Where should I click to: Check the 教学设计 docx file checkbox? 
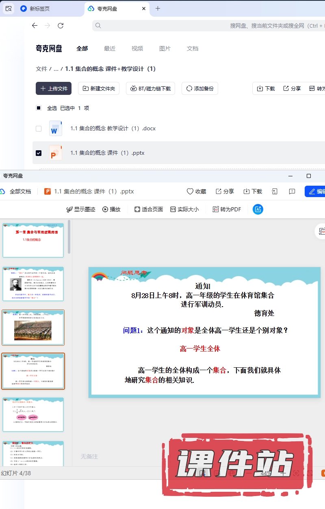[39, 129]
